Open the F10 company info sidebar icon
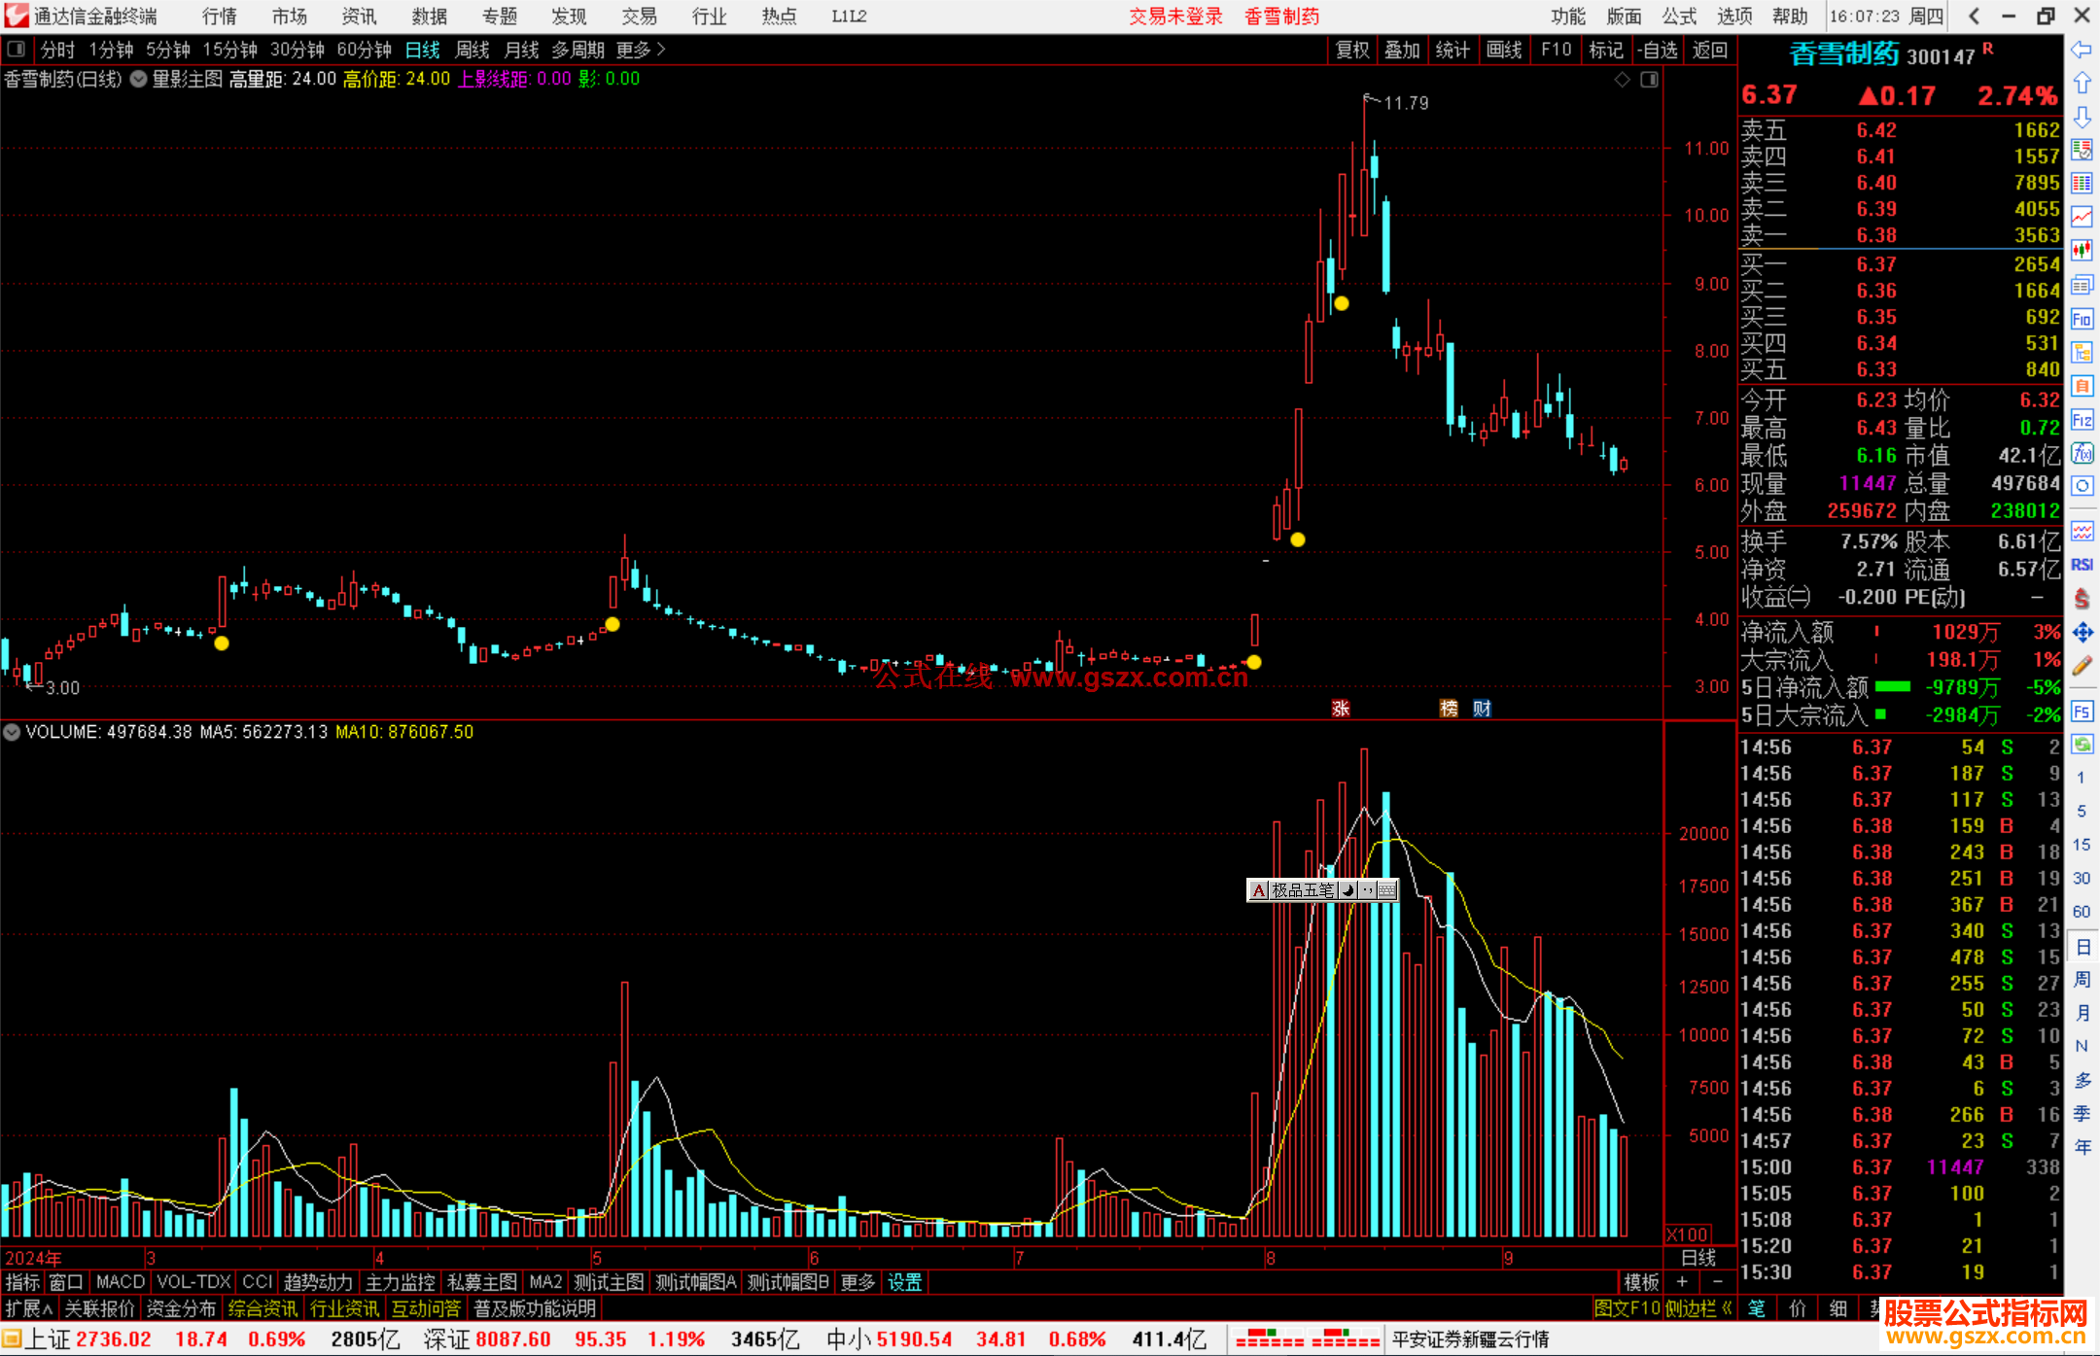Viewport: 2100px width, 1356px height. (x=2082, y=319)
